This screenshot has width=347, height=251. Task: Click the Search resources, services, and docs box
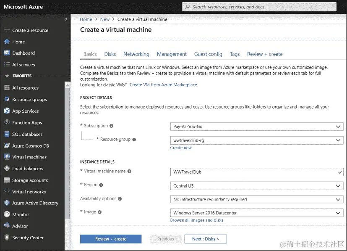pos(259,7)
